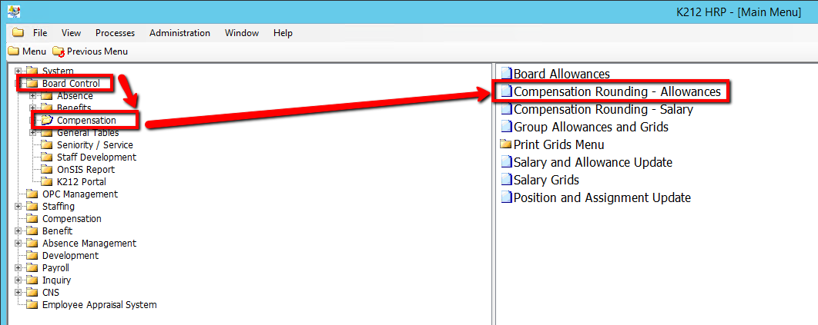The height and width of the screenshot is (325, 818).
Task: Expand the Absence Management tree node
Action: point(18,244)
